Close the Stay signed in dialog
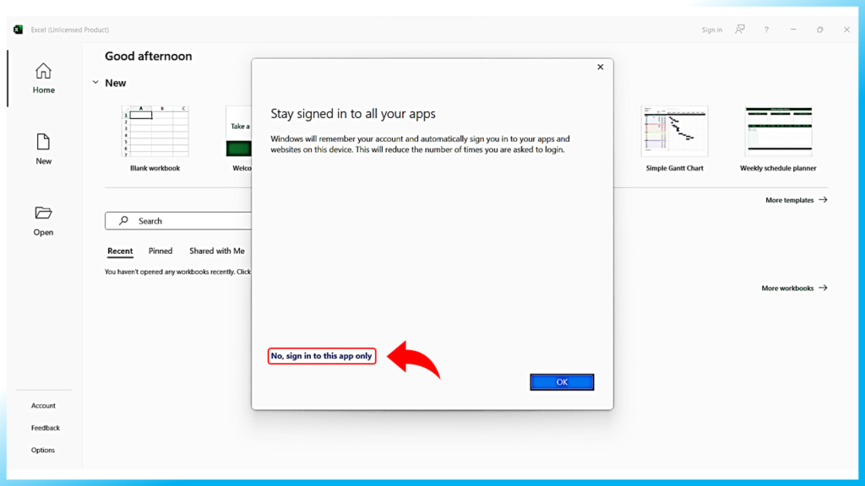This screenshot has height=486, width=865. [601, 67]
